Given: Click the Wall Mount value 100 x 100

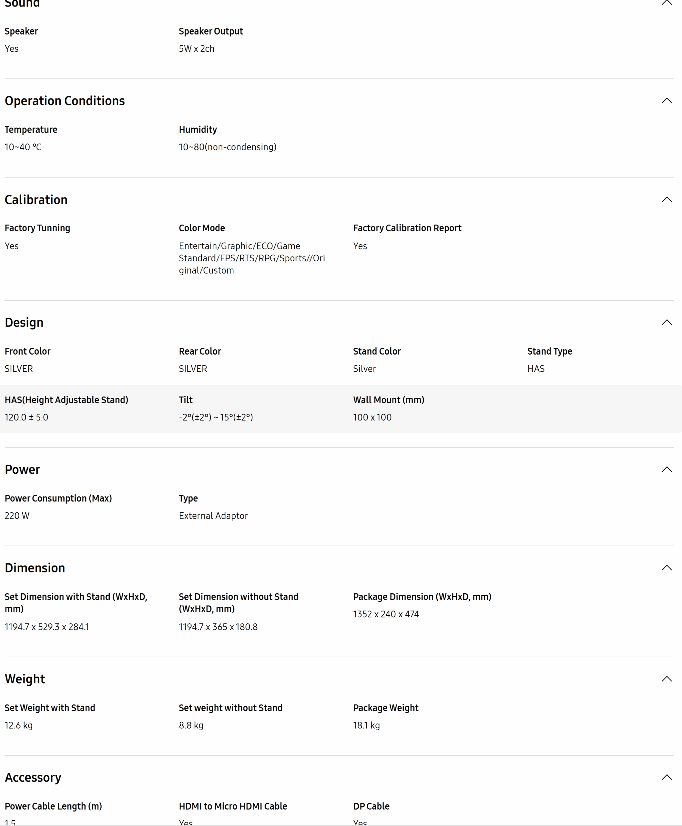Looking at the screenshot, I should coord(372,417).
